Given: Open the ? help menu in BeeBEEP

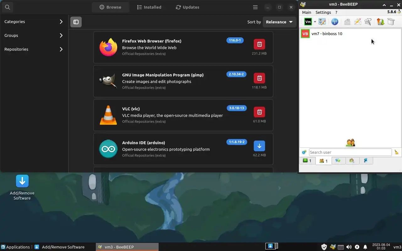Looking at the screenshot, I should click(x=336, y=12).
